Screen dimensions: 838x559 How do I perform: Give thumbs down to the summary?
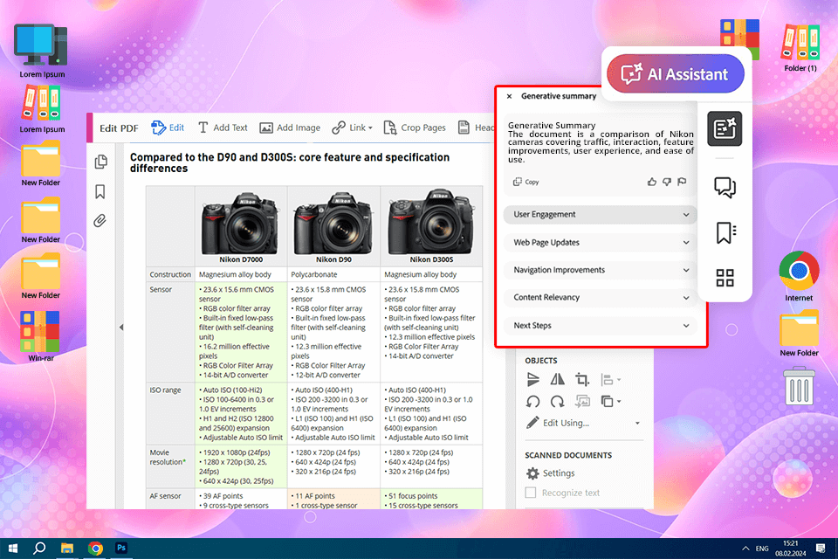tap(666, 182)
